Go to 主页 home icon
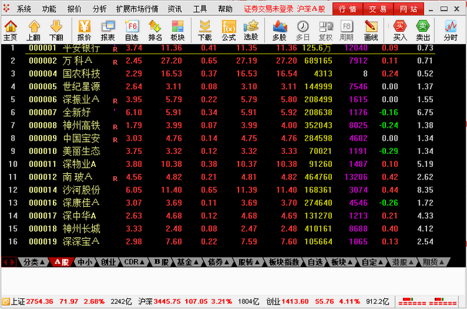This screenshot has width=467, height=309. click(11, 30)
